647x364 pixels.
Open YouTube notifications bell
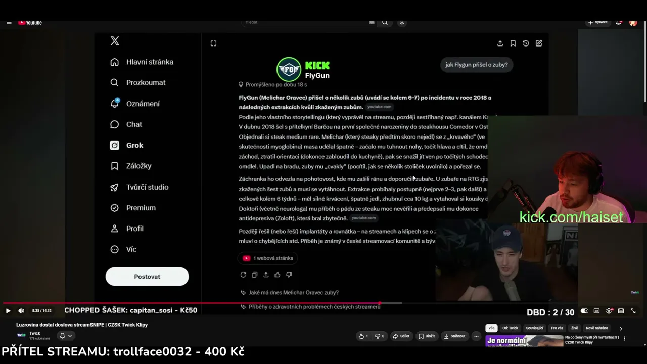pyautogui.click(x=619, y=22)
